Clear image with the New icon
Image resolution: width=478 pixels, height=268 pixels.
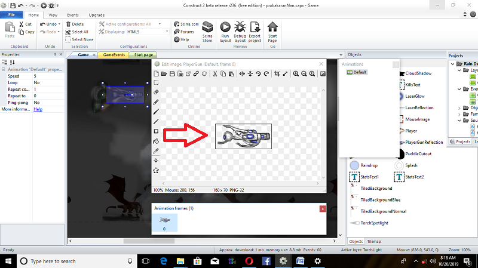tap(156, 73)
